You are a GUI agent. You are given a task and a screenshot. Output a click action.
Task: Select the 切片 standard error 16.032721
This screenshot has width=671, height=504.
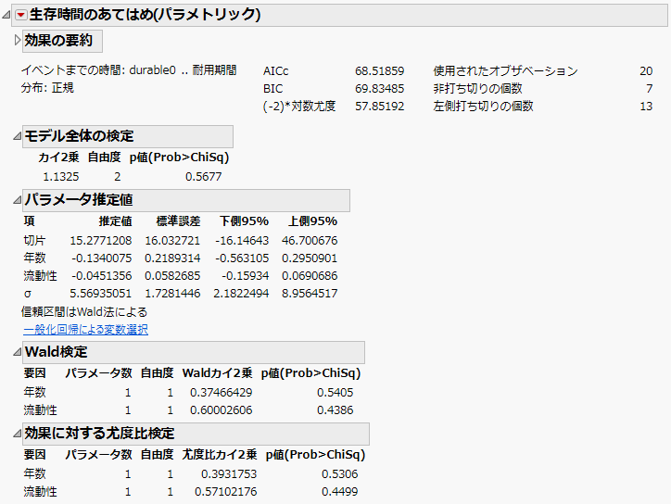pos(172,241)
